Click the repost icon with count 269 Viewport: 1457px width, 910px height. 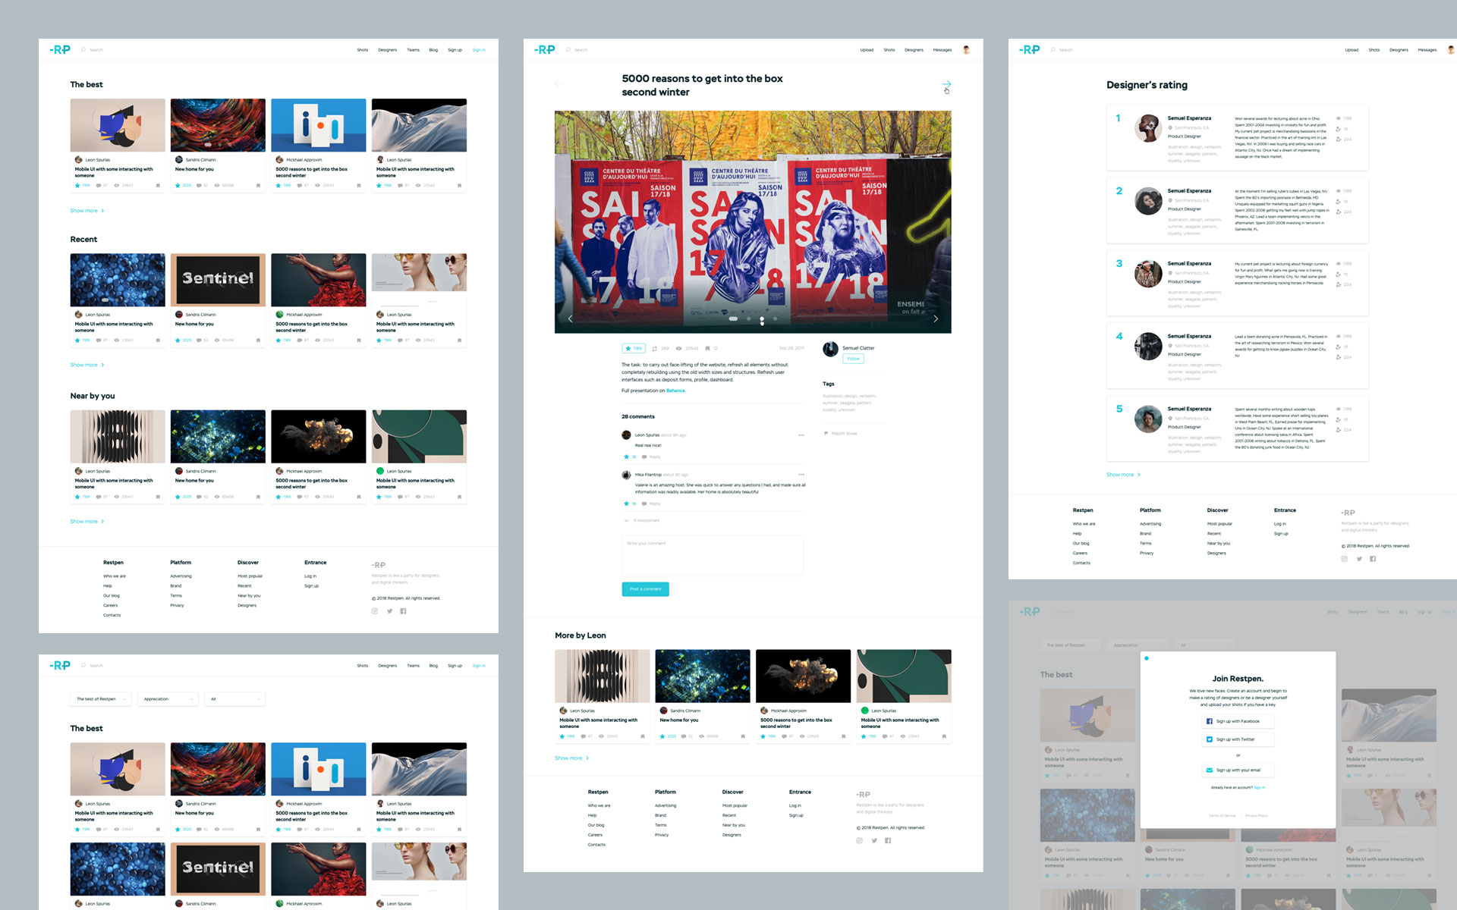point(655,348)
